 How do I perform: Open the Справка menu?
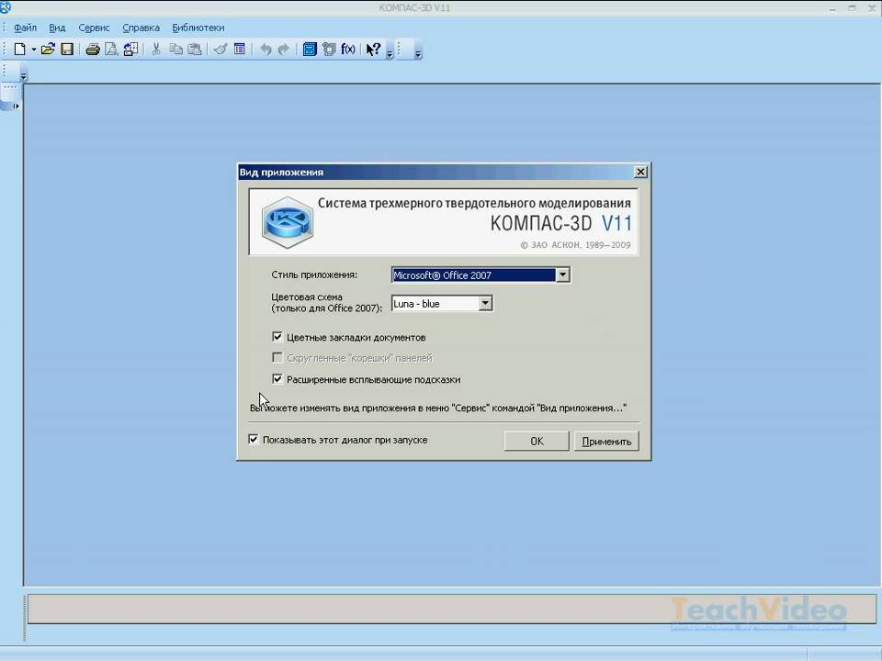pos(141,28)
